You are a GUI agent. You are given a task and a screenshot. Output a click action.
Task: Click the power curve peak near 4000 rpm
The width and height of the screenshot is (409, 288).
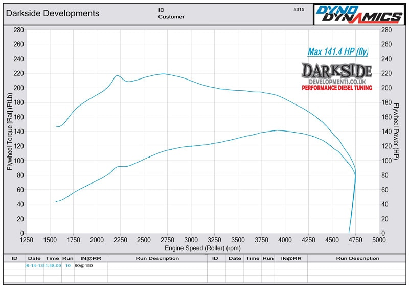(x=276, y=130)
